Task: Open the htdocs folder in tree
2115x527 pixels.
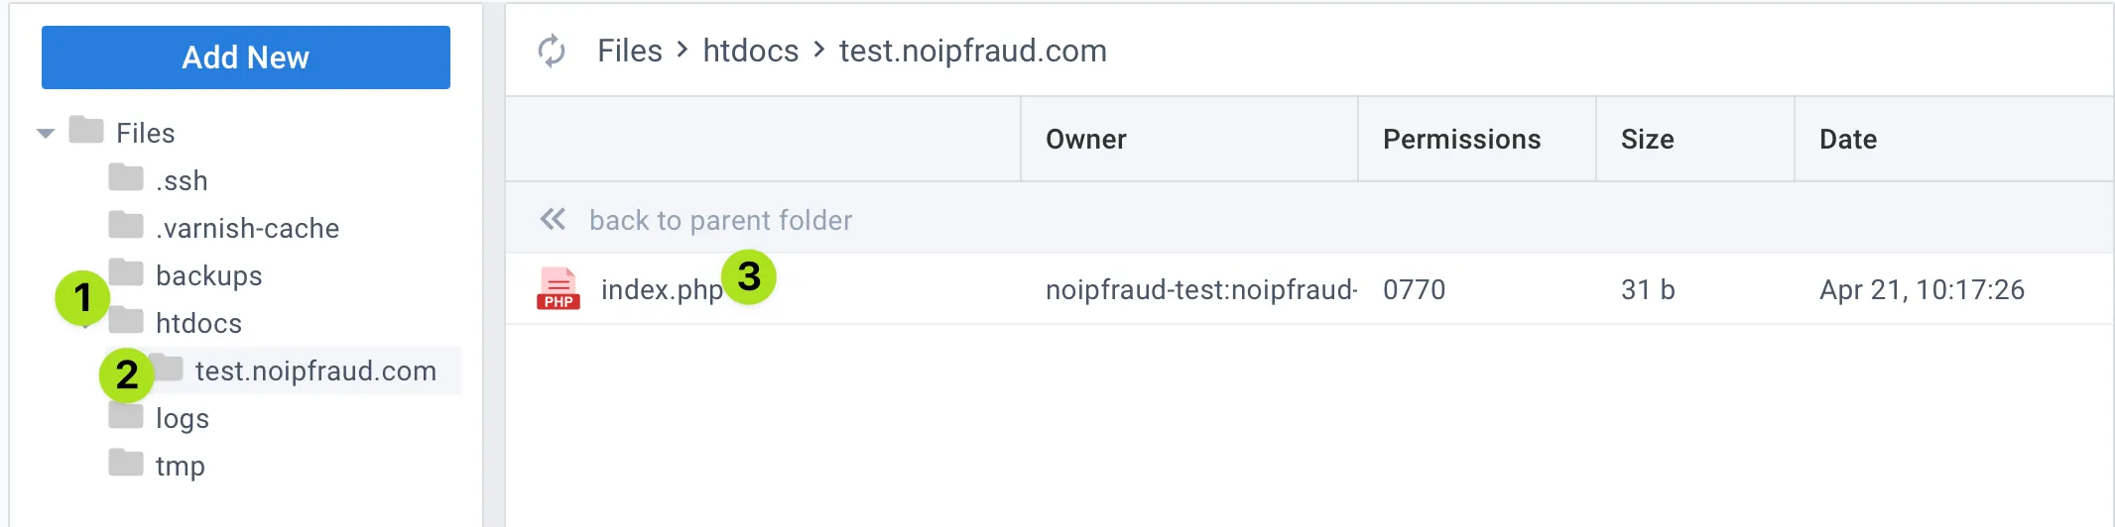Action: point(198,323)
